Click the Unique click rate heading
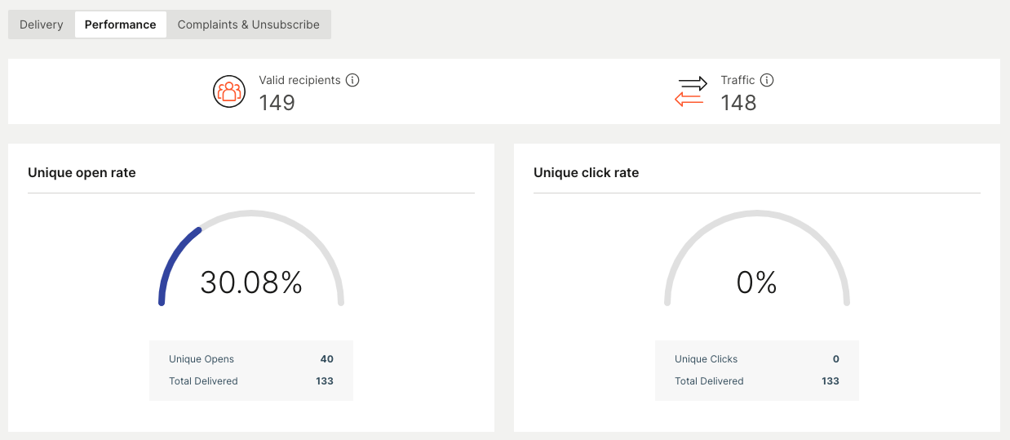The image size is (1010, 440). (586, 173)
